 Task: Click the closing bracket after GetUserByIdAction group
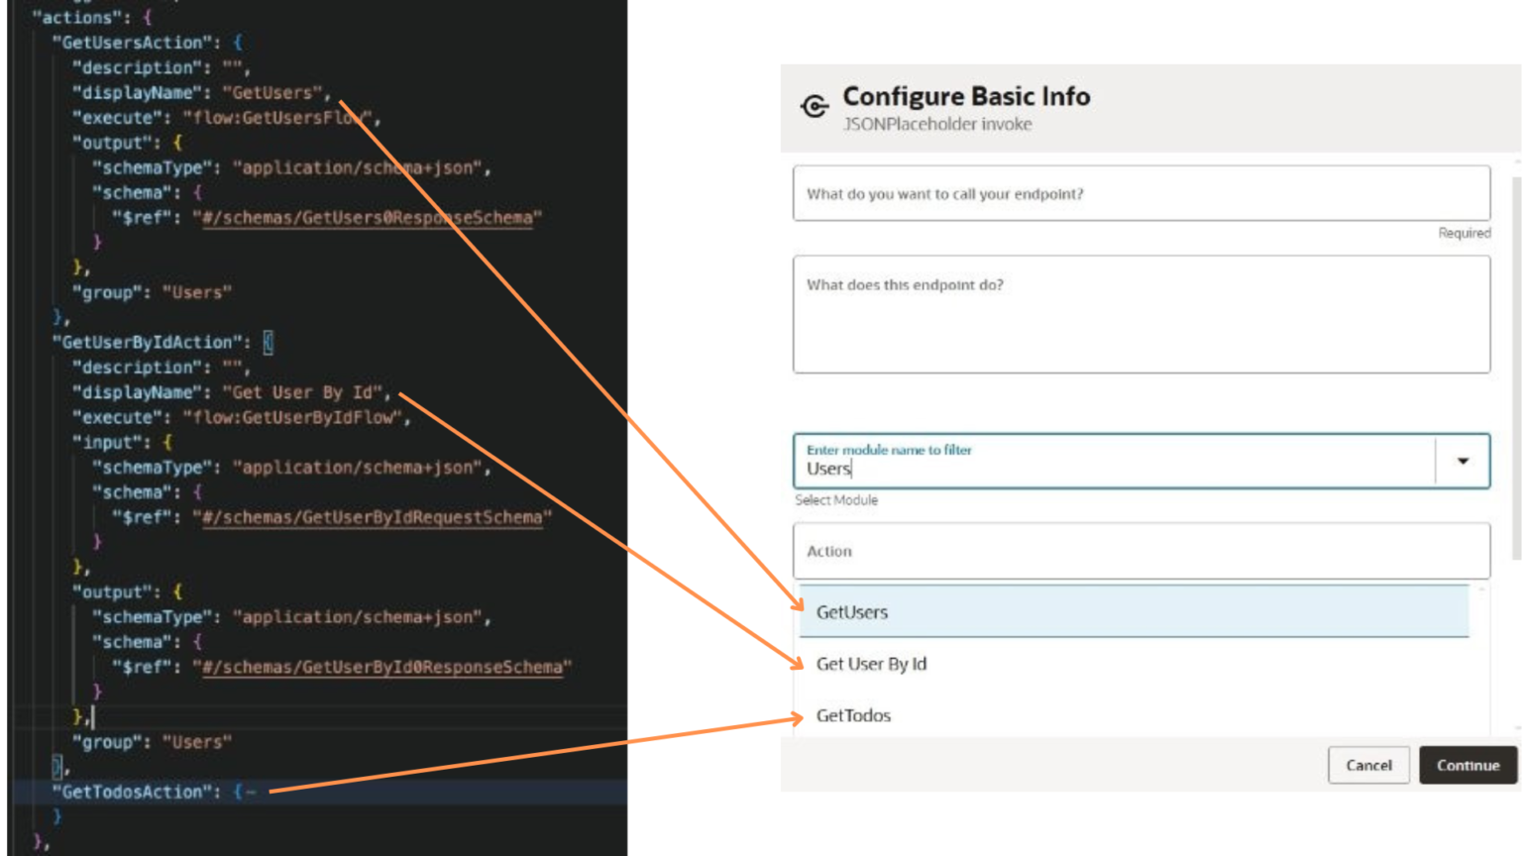click(x=59, y=767)
